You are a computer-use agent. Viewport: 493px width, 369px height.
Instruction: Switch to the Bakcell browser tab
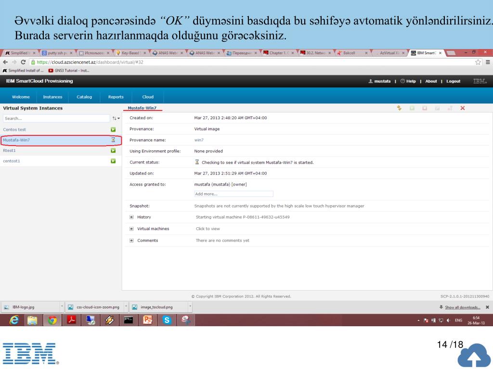tap(353, 53)
